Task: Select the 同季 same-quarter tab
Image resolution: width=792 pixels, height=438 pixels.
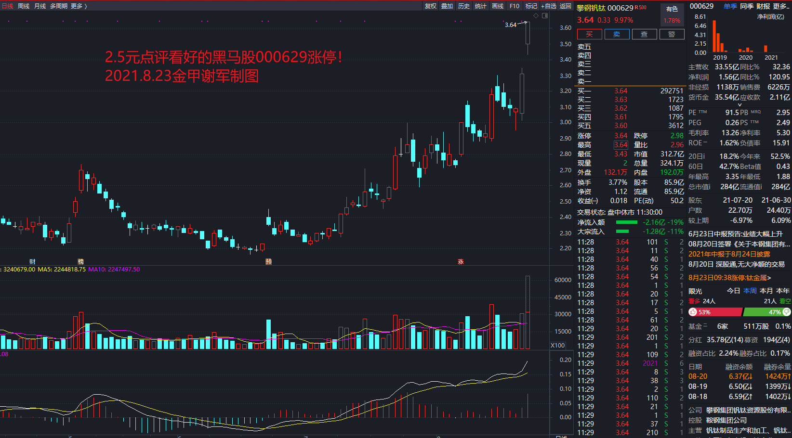Action: coord(747,6)
